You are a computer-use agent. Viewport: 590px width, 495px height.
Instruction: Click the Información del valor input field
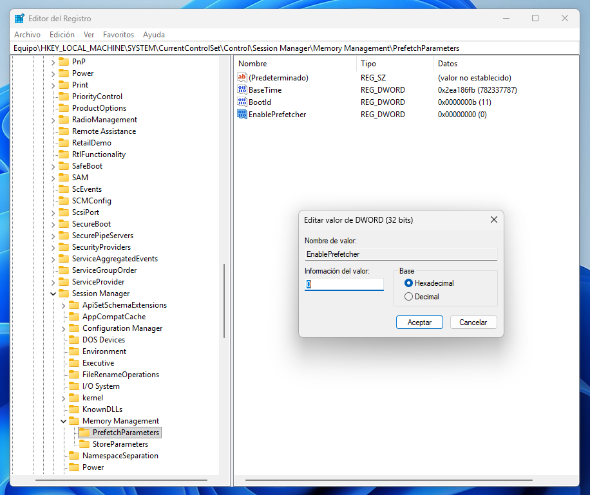click(344, 285)
